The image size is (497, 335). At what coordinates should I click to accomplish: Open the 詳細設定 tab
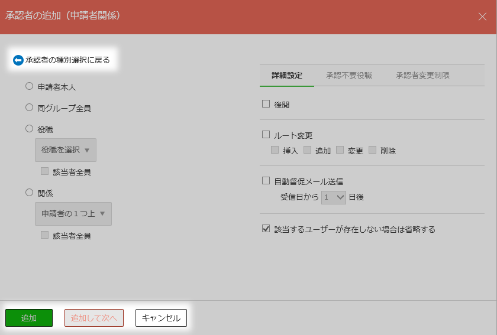tap(287, 76)
